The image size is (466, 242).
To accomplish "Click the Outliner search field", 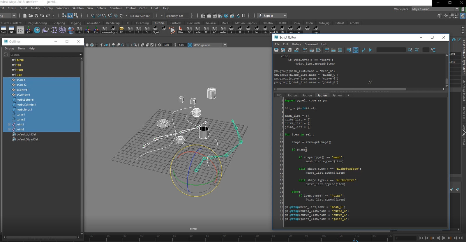I will 44,55.
